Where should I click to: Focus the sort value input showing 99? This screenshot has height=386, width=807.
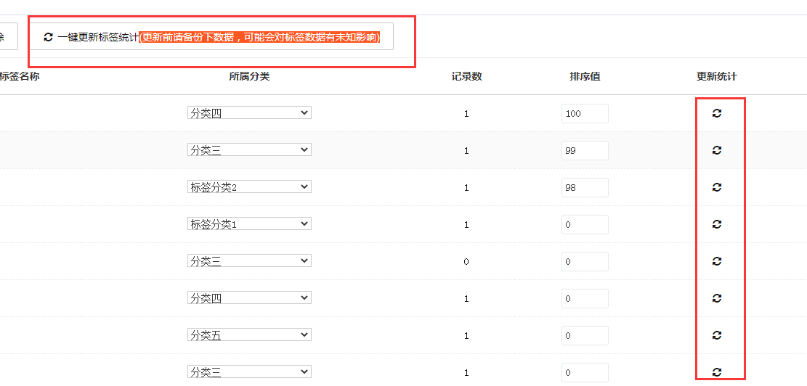click(584, 151)
